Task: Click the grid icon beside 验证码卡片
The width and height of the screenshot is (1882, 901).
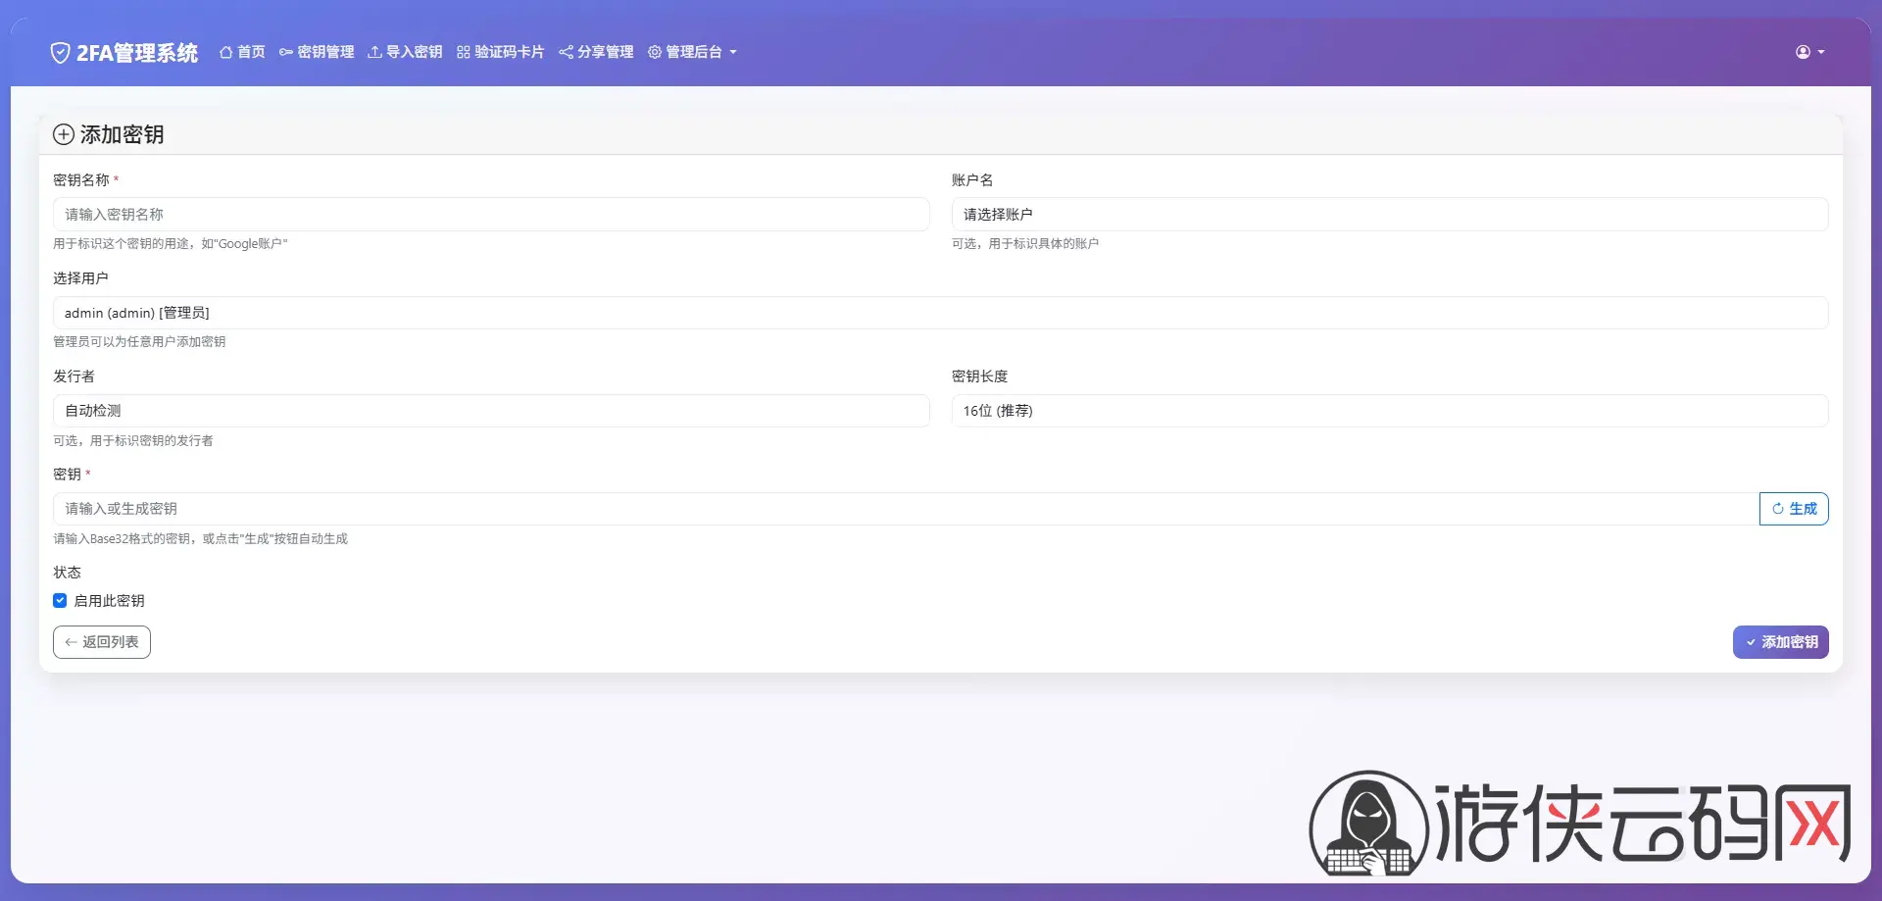Action: tap(464, 52)
